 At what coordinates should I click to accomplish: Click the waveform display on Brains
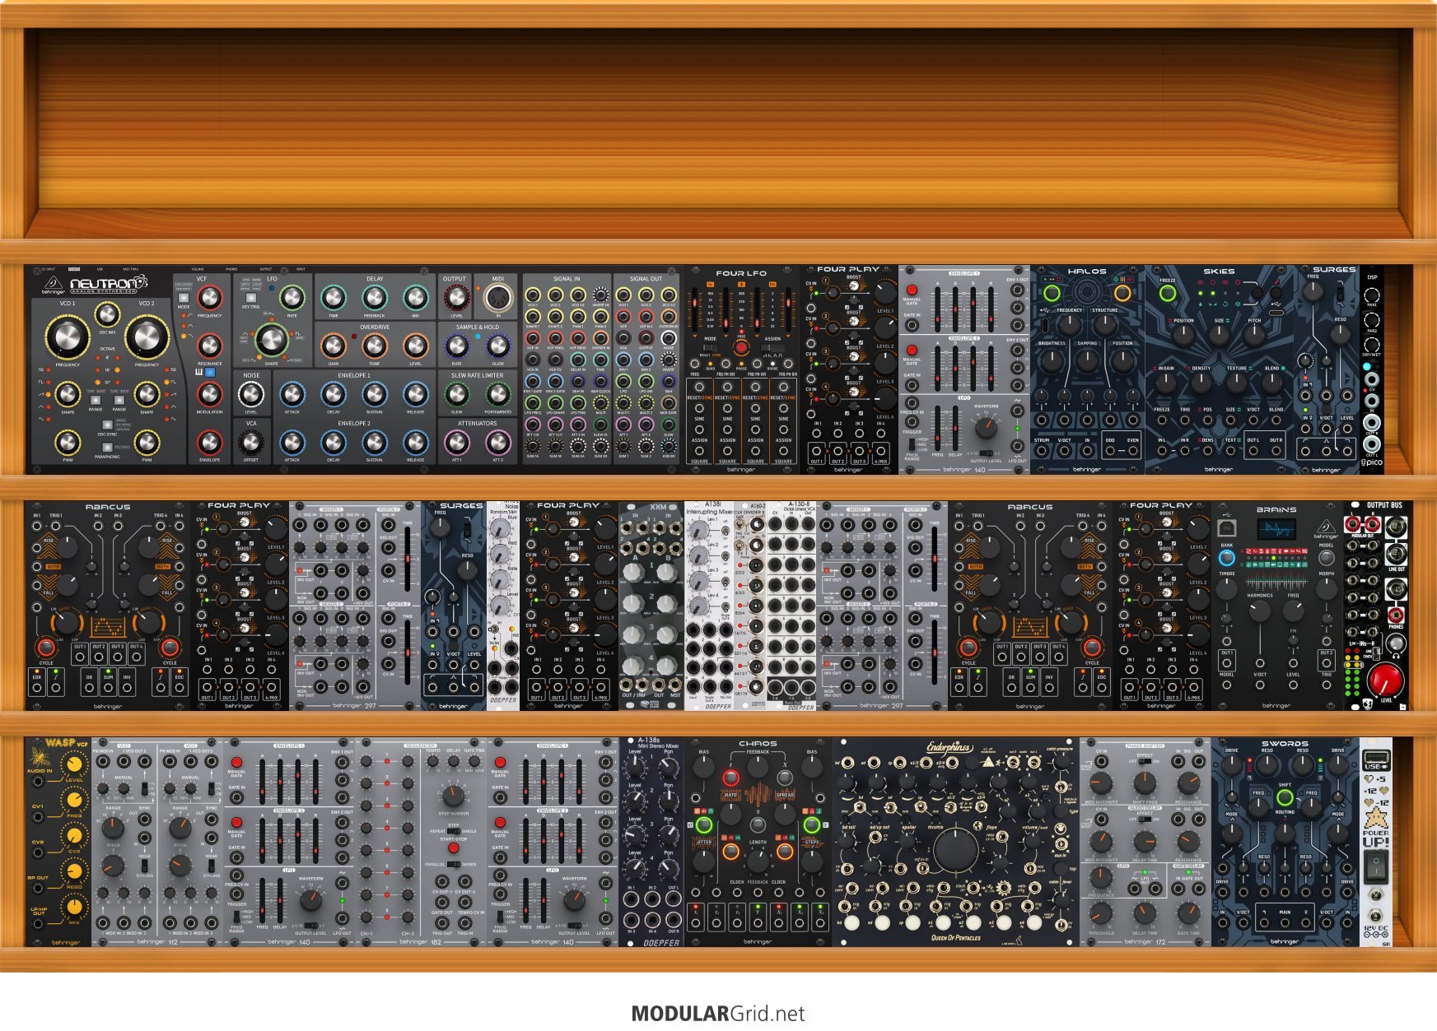pyautogui.click(x=1276, y=529)
